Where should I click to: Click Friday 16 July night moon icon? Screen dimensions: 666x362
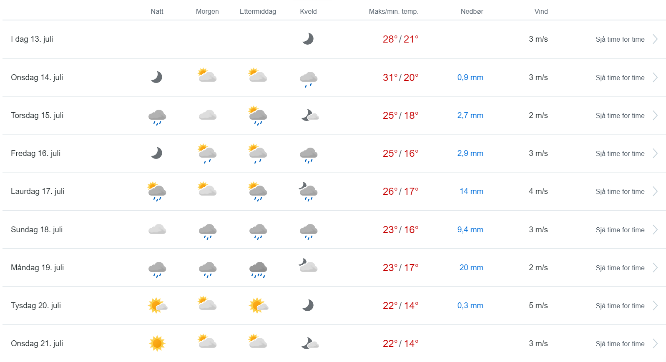[156, 153]
